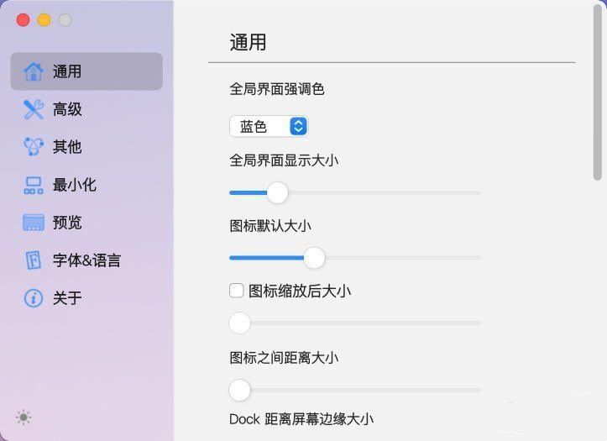This screenshot has height=441, width=607.
Task: Open the 蓝色 accent color dropdown
Action: [x=269, y=126]
